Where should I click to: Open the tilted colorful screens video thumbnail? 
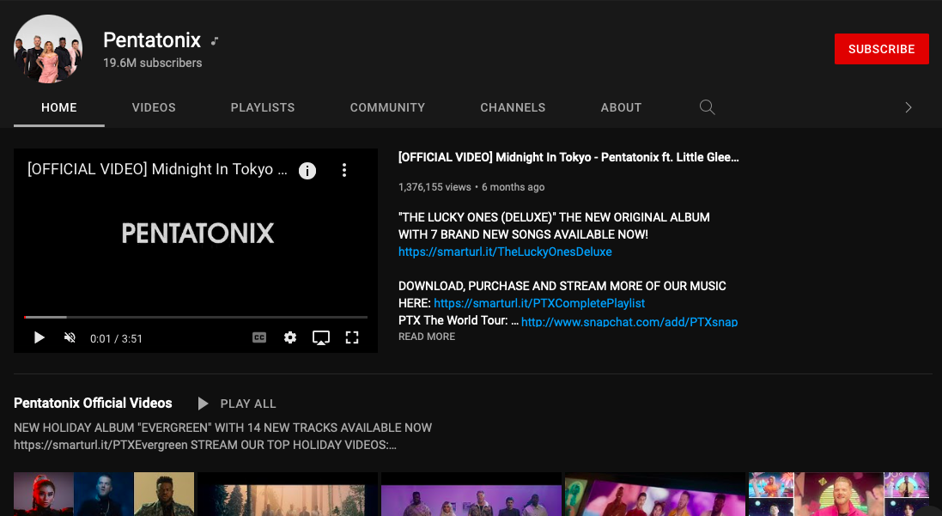click(x=655, y=494)
